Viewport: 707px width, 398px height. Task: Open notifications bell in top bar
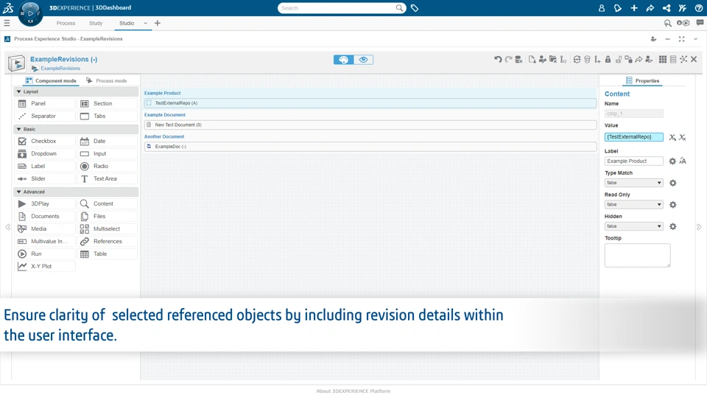pyautogui.click(x=618, y=8)
